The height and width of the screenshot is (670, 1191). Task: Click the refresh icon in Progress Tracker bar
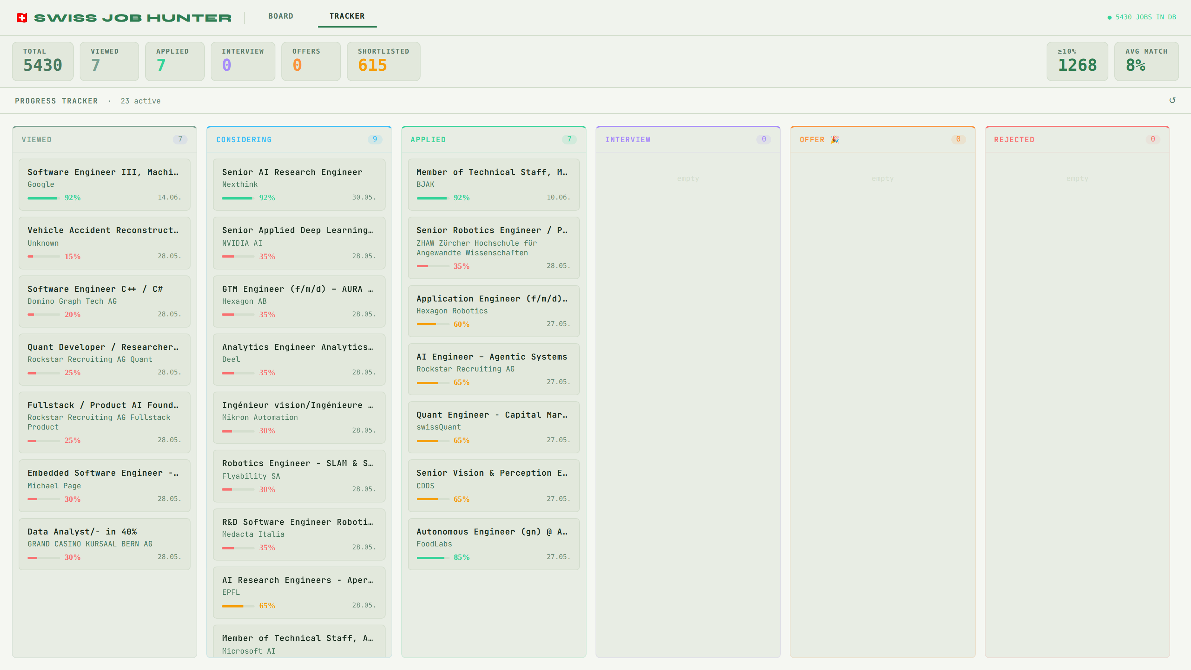tap(1172, 100)
